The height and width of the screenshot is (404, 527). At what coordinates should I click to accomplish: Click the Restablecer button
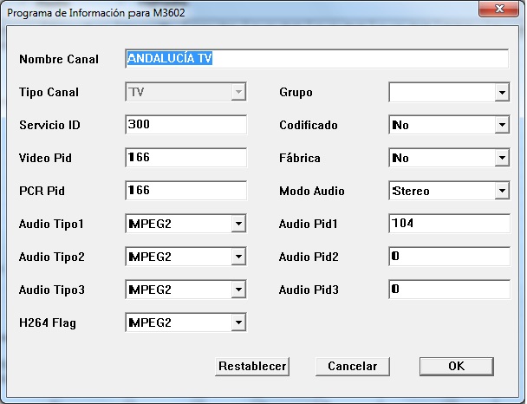pos(252,367)
